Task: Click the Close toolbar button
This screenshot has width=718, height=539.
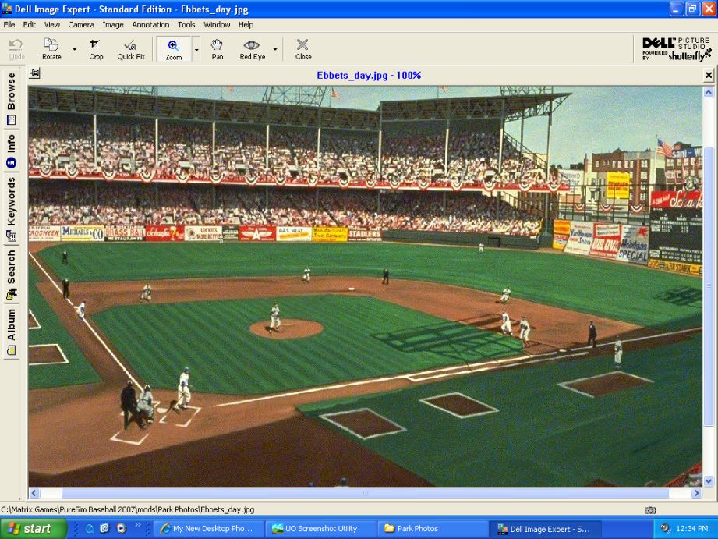Action: (x=303, y=49)
